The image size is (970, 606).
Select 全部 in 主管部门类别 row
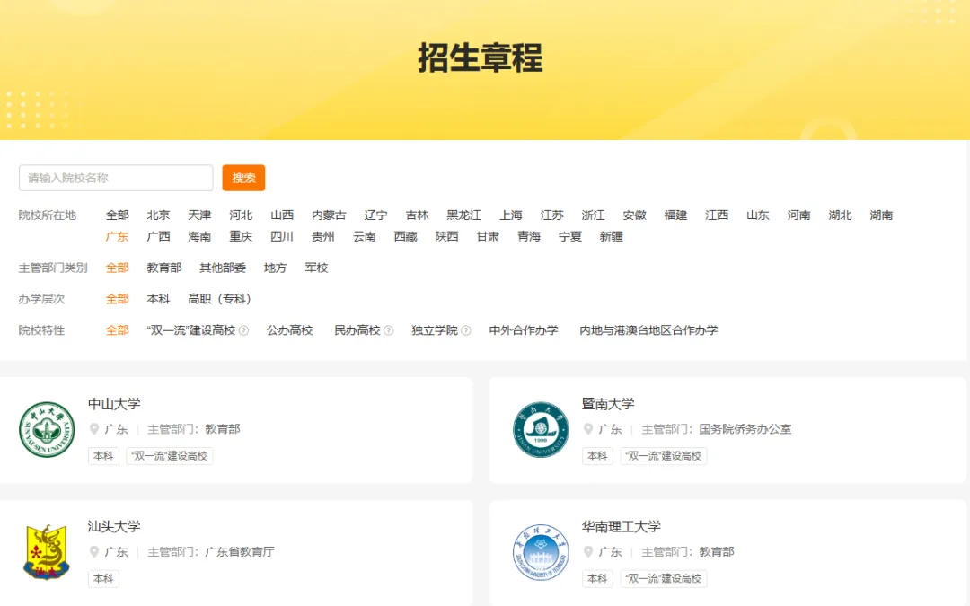click(x=118, y=268)
